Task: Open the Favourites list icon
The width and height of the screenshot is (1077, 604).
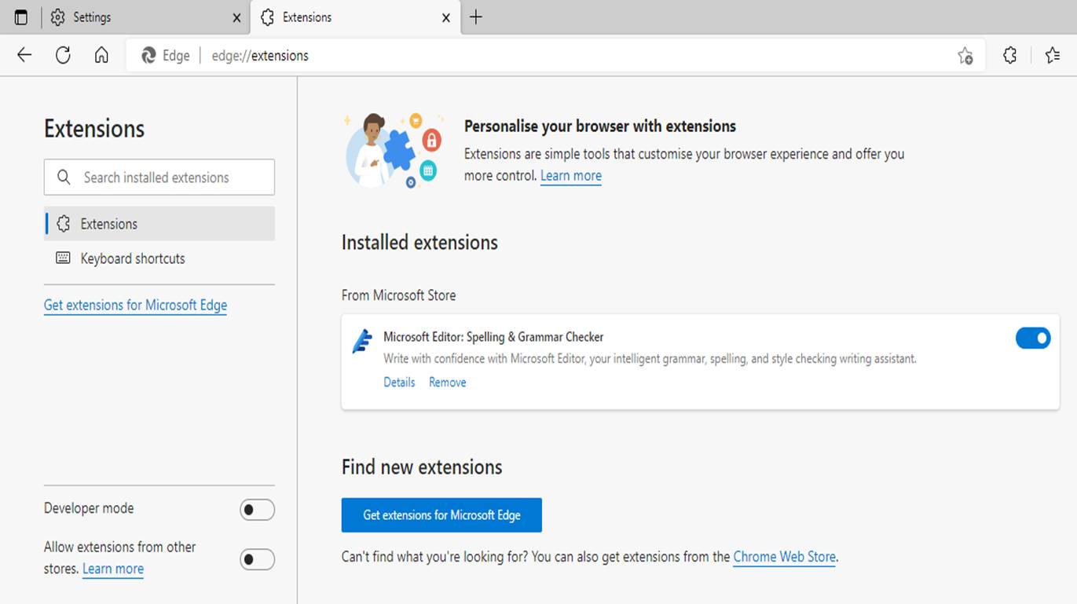Action: point(1053,55)
